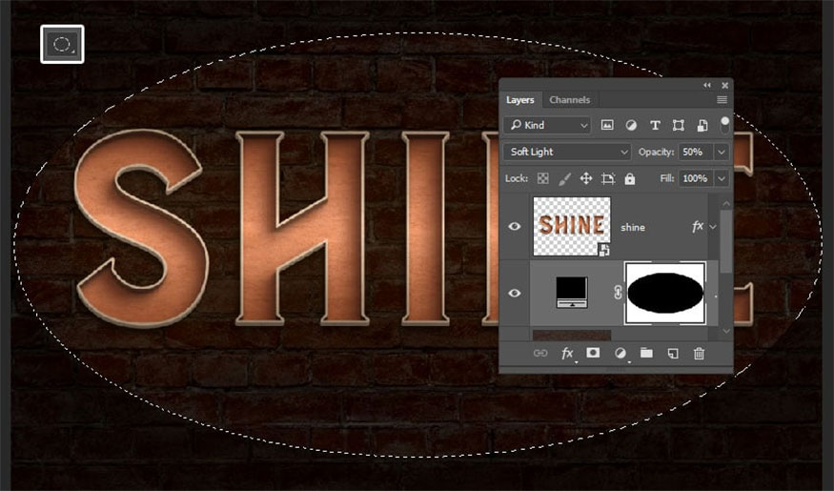This screenshot has height=491, width=834.
Task: Open the Soft Light blend mode dropdown
Action: (568, 152)
